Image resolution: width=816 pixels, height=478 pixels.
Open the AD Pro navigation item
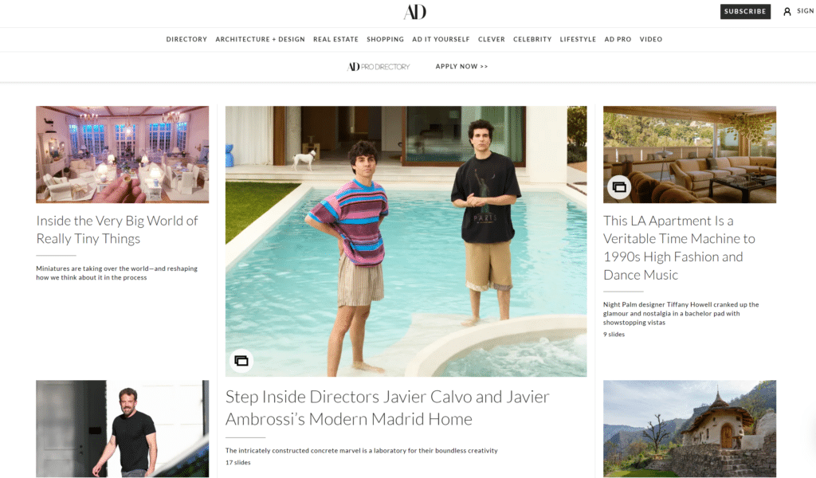pyautogui.click(x=618, y=40)
